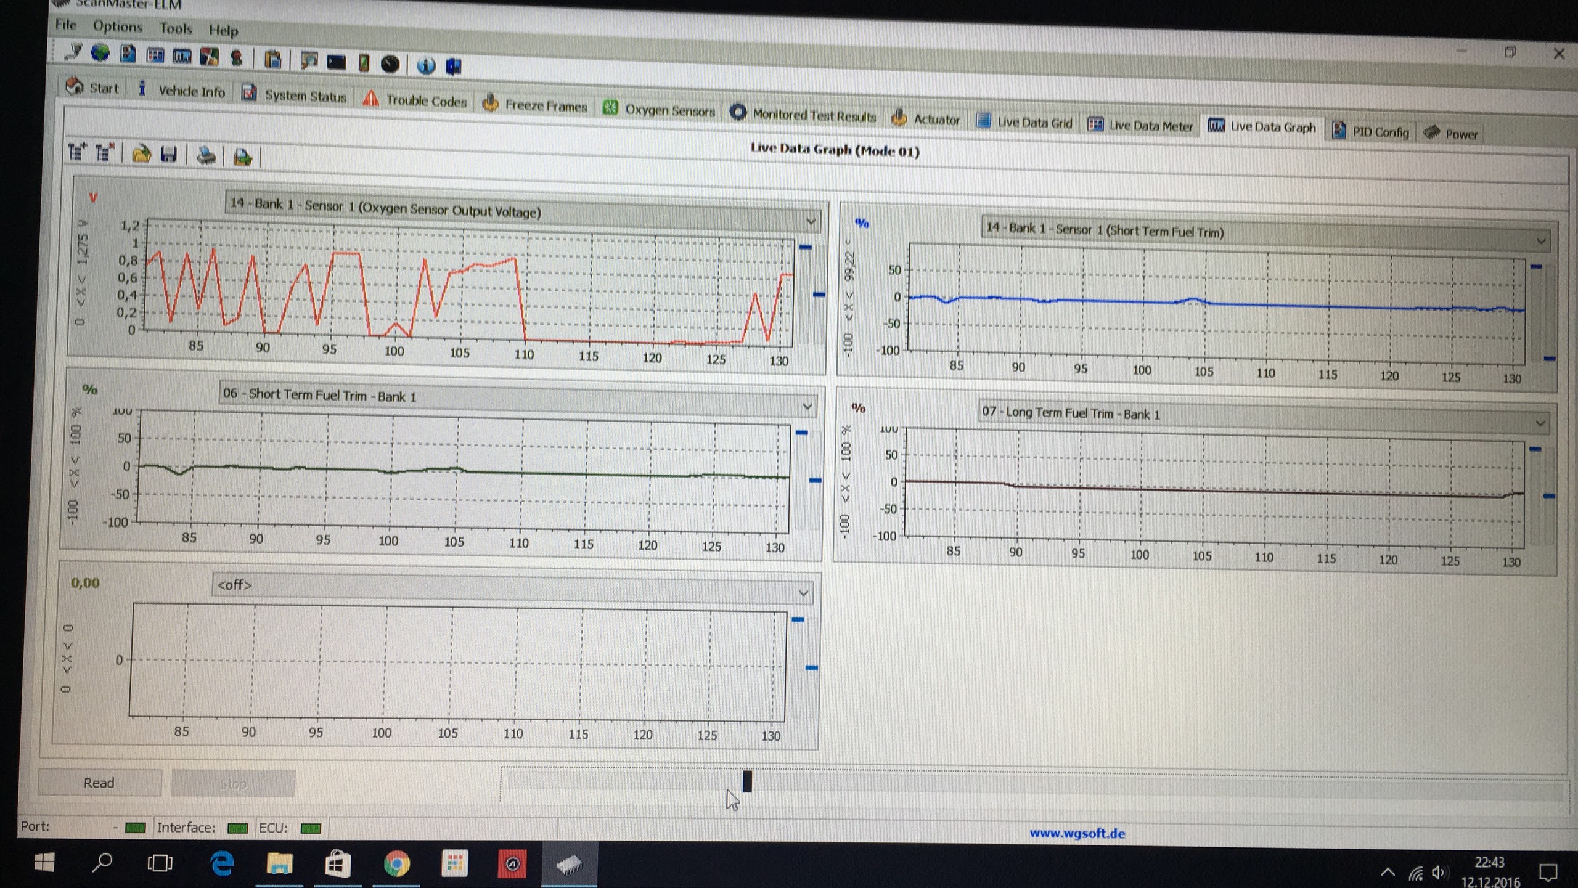Click the remove graph layout icon
This screenshot has height=888, width=1578.
105,152
